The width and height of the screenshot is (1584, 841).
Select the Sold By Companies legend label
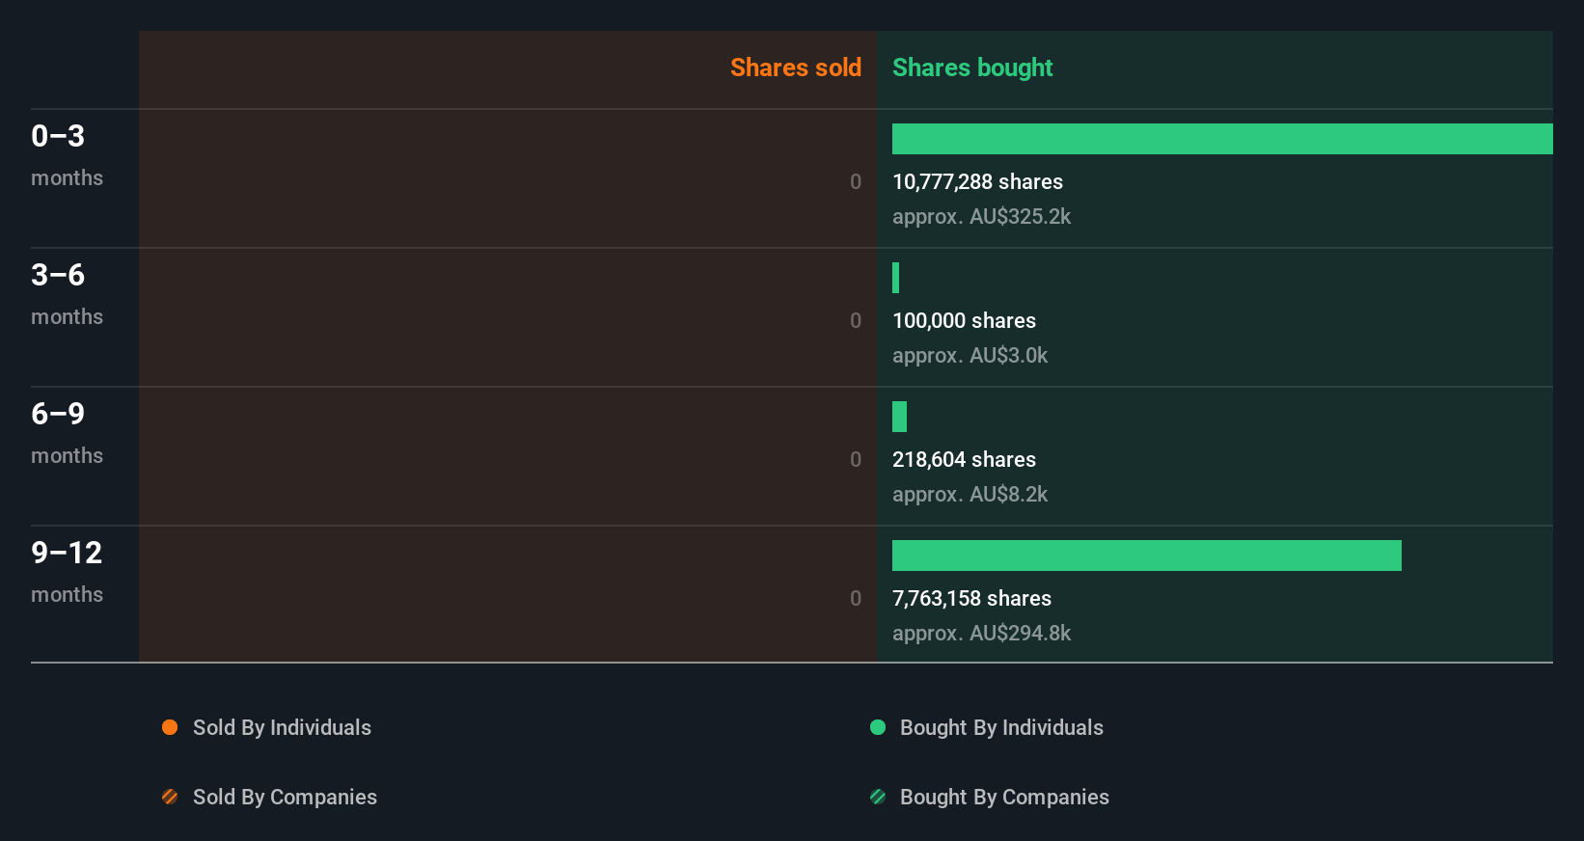coord(285,797)
